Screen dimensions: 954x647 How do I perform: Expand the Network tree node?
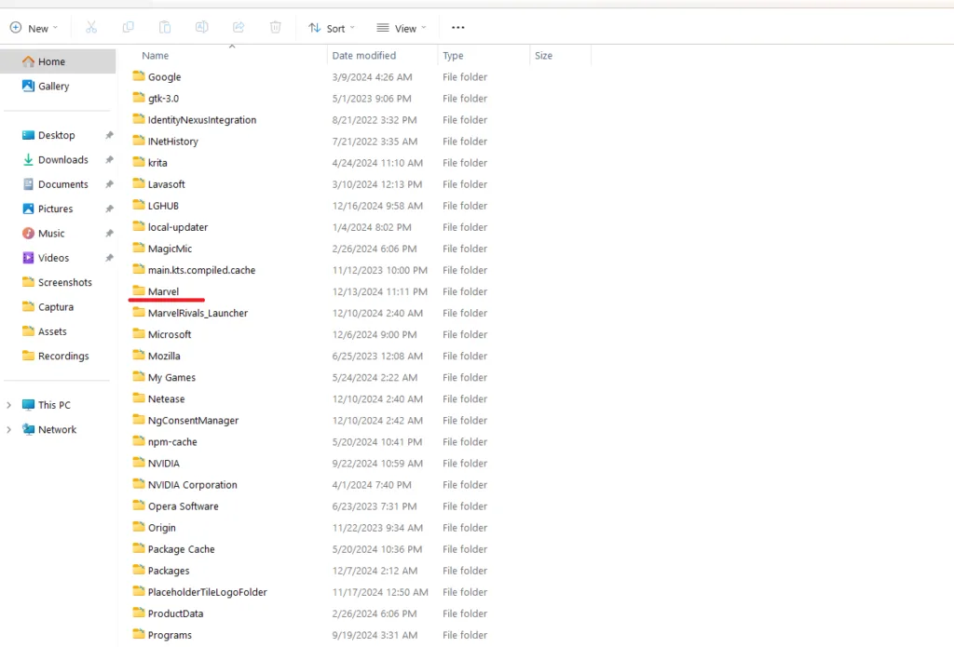[8, 429]
